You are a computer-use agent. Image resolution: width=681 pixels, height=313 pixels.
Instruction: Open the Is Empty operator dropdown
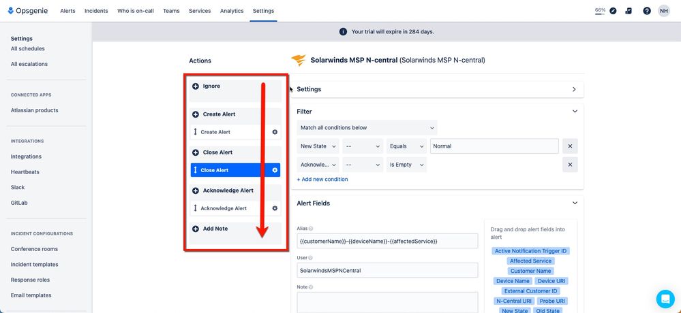point(406,165)
